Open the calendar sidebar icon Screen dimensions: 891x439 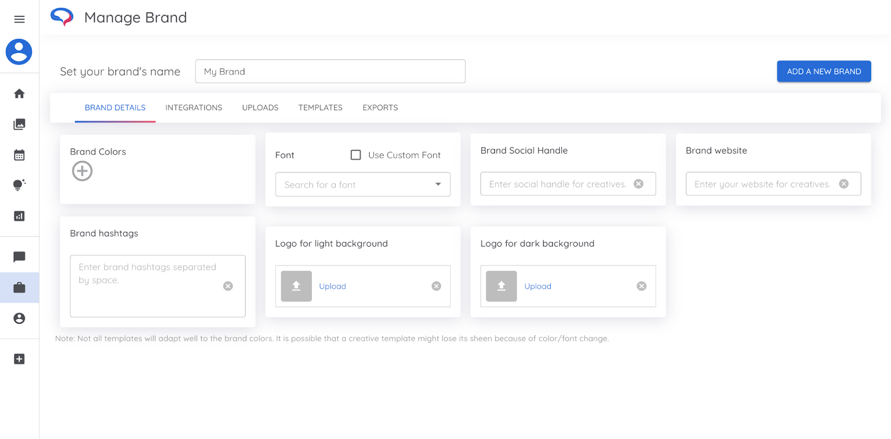point(19,155)
